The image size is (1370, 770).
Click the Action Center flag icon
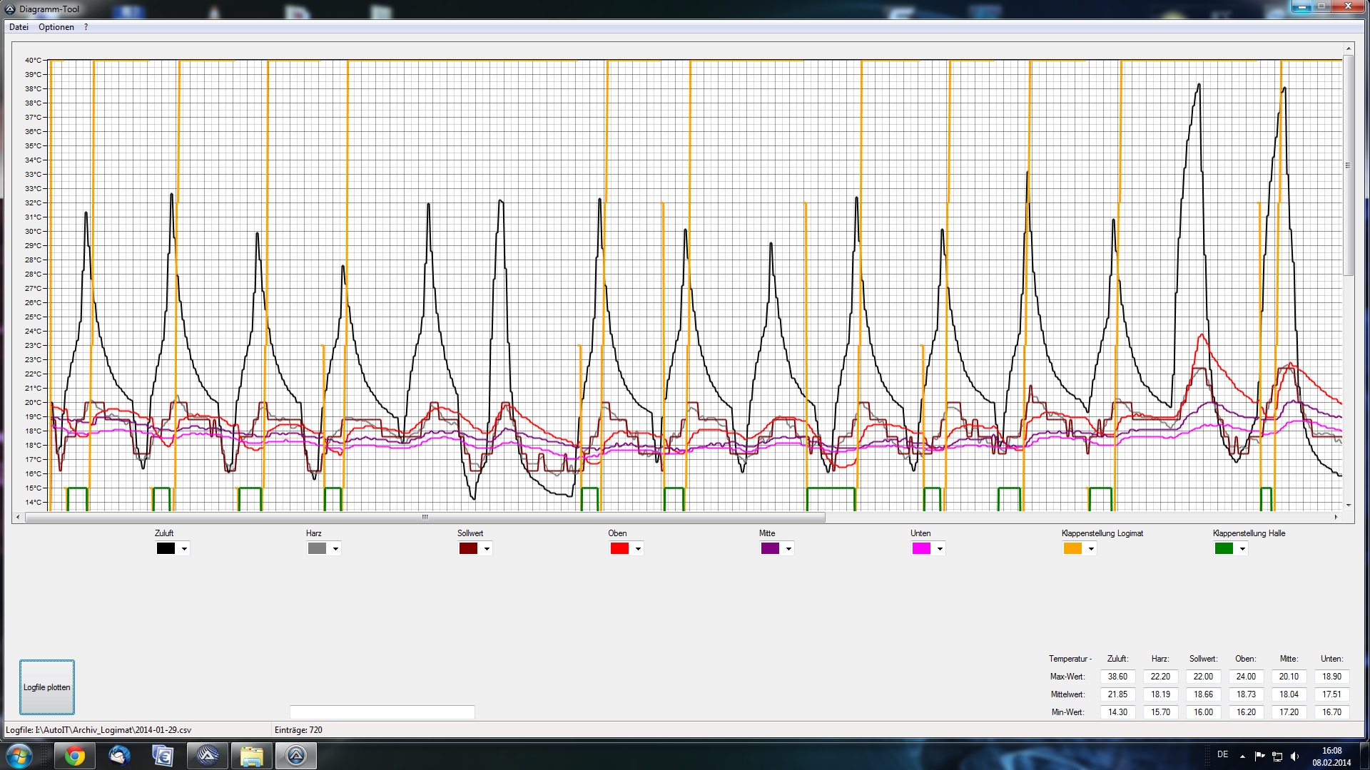[x=1259, y=756]
